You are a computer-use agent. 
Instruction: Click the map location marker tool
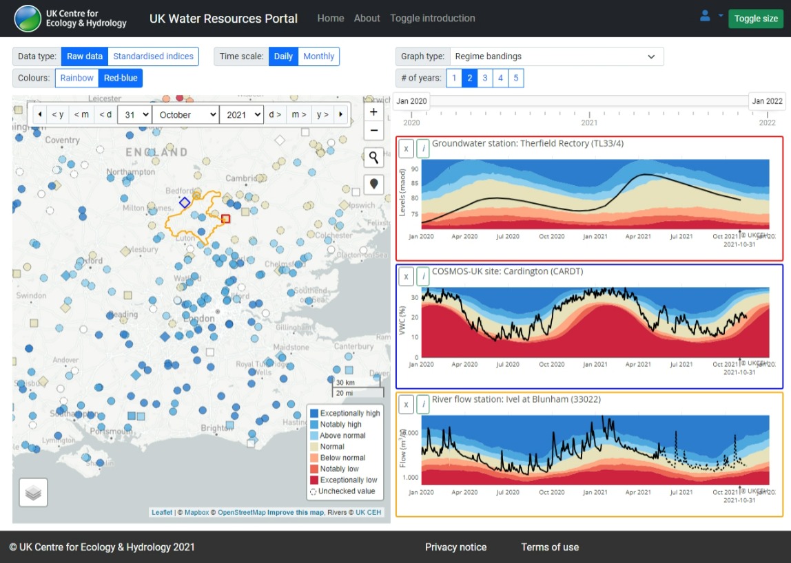(373, 184)
